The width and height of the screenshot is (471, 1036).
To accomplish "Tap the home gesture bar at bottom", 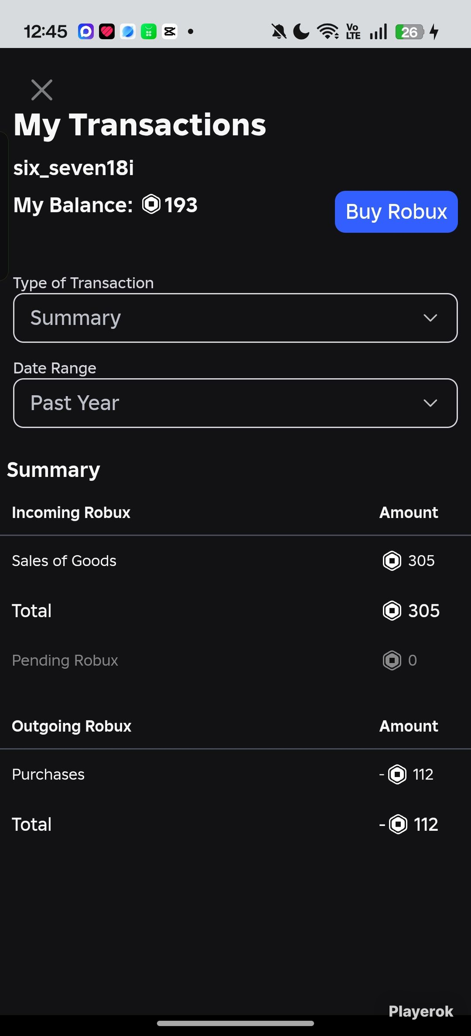I will 235,1023.
